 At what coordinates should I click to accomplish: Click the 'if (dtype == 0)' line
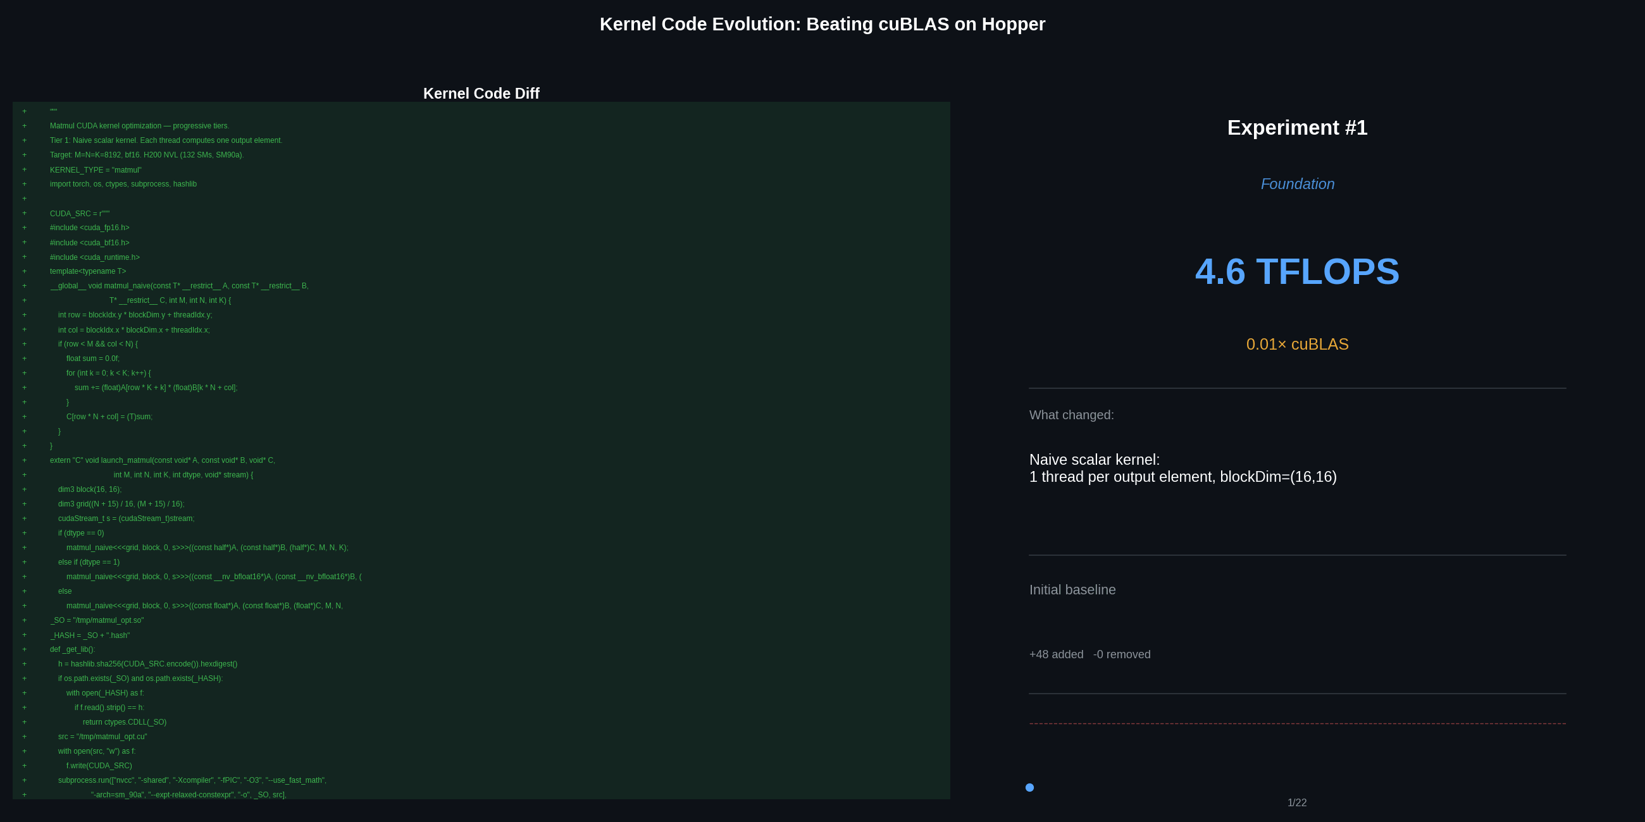pos(81,534)
